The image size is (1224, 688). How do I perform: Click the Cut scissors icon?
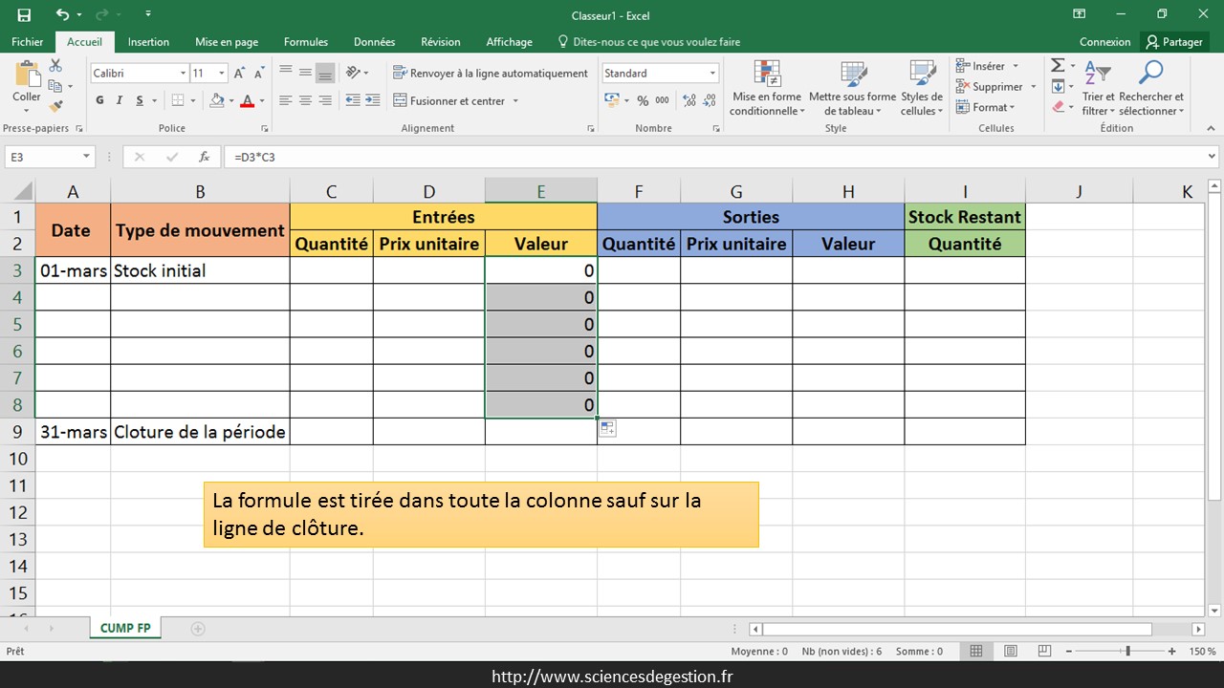point(55,65)
